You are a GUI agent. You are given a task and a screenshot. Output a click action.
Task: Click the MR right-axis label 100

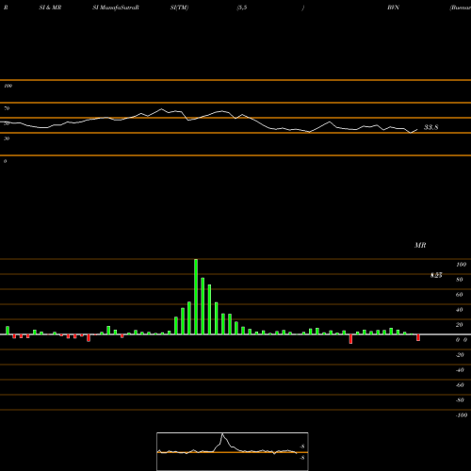pos(461,265)
